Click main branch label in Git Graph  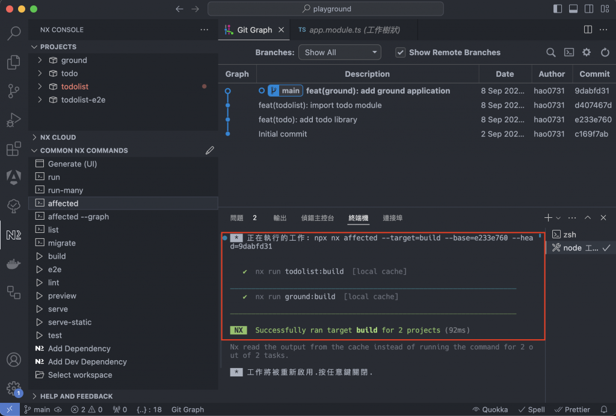click(x=285, y=91)
